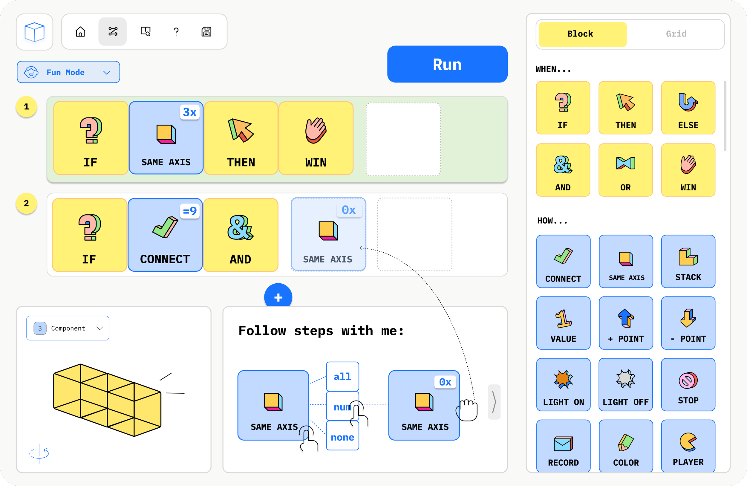Toggle the 3x badge on SAME AXIS

(189, 112)
